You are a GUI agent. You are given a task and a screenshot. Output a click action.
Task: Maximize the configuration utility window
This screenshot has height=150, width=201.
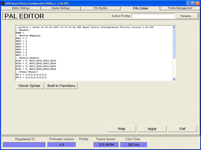pyautogui.click(x=193, y=3)
